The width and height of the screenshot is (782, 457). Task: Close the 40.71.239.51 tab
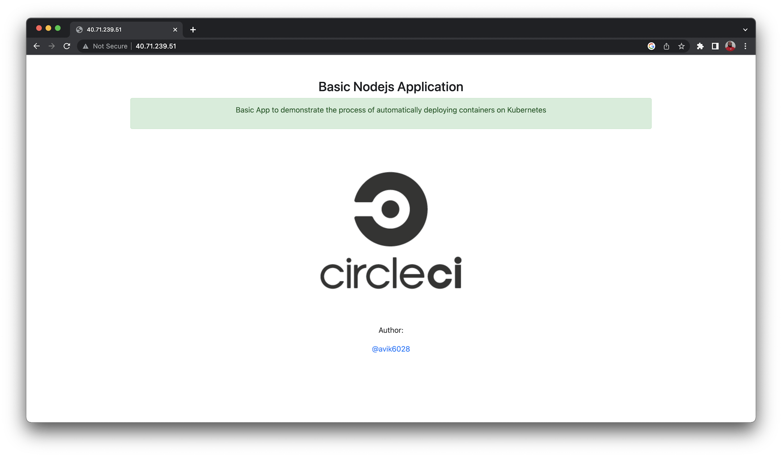[175, 30]
